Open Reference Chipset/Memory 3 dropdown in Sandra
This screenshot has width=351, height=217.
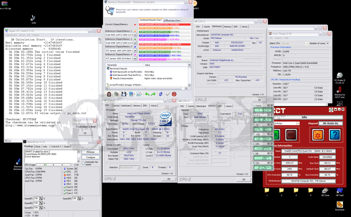pyautogui.click(x=135, y=50)
